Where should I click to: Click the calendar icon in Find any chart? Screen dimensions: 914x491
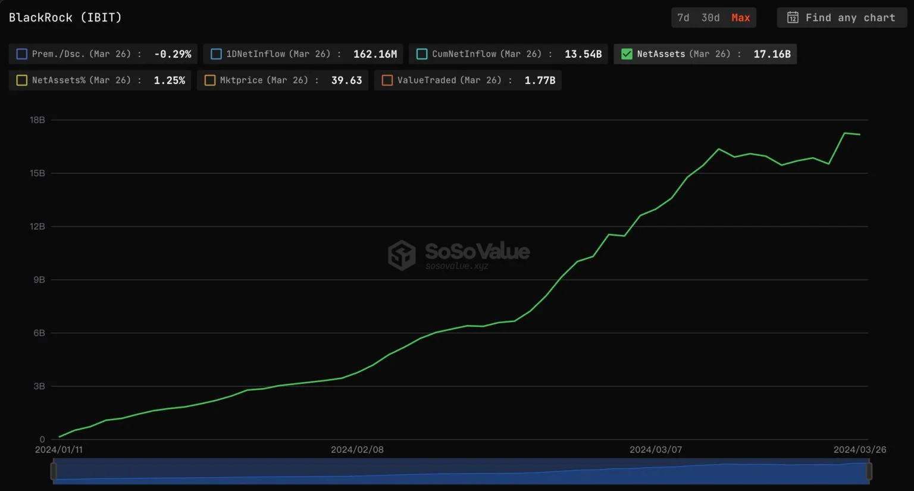click(793, 18)
